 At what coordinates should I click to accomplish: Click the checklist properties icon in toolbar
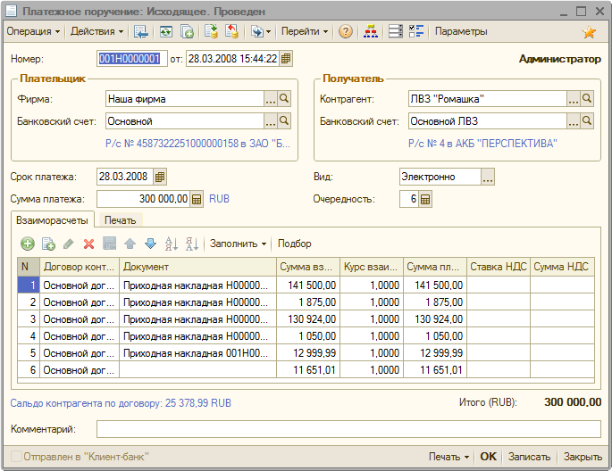[x=416, y=31]
